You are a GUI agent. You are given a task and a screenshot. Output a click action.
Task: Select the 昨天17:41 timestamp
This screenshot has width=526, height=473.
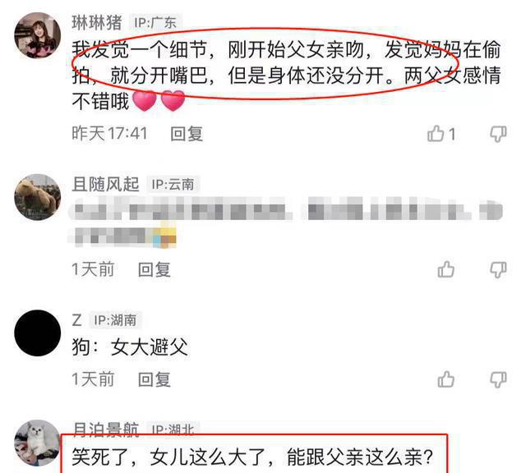[x=109, y=134]
